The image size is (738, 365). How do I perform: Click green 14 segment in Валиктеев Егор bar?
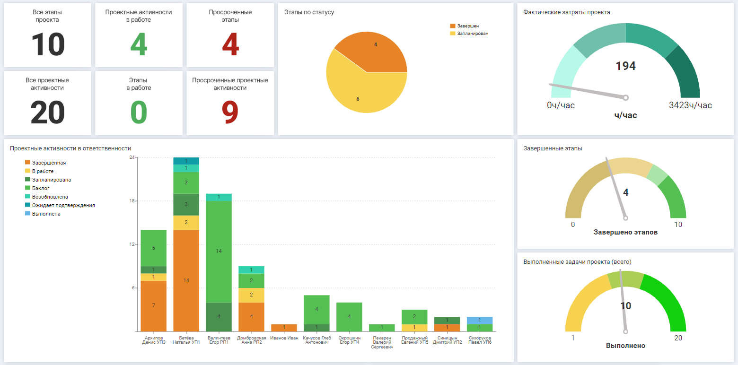(x=219, y=251)
